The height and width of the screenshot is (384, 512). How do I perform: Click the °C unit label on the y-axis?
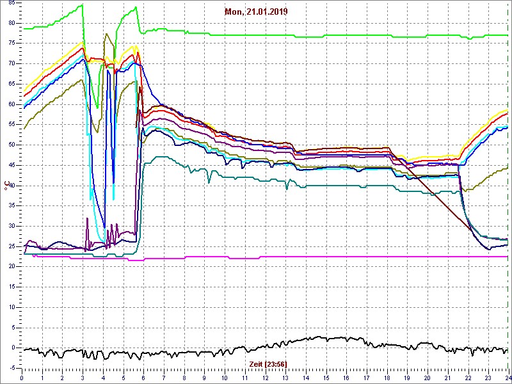pos(6,186)
